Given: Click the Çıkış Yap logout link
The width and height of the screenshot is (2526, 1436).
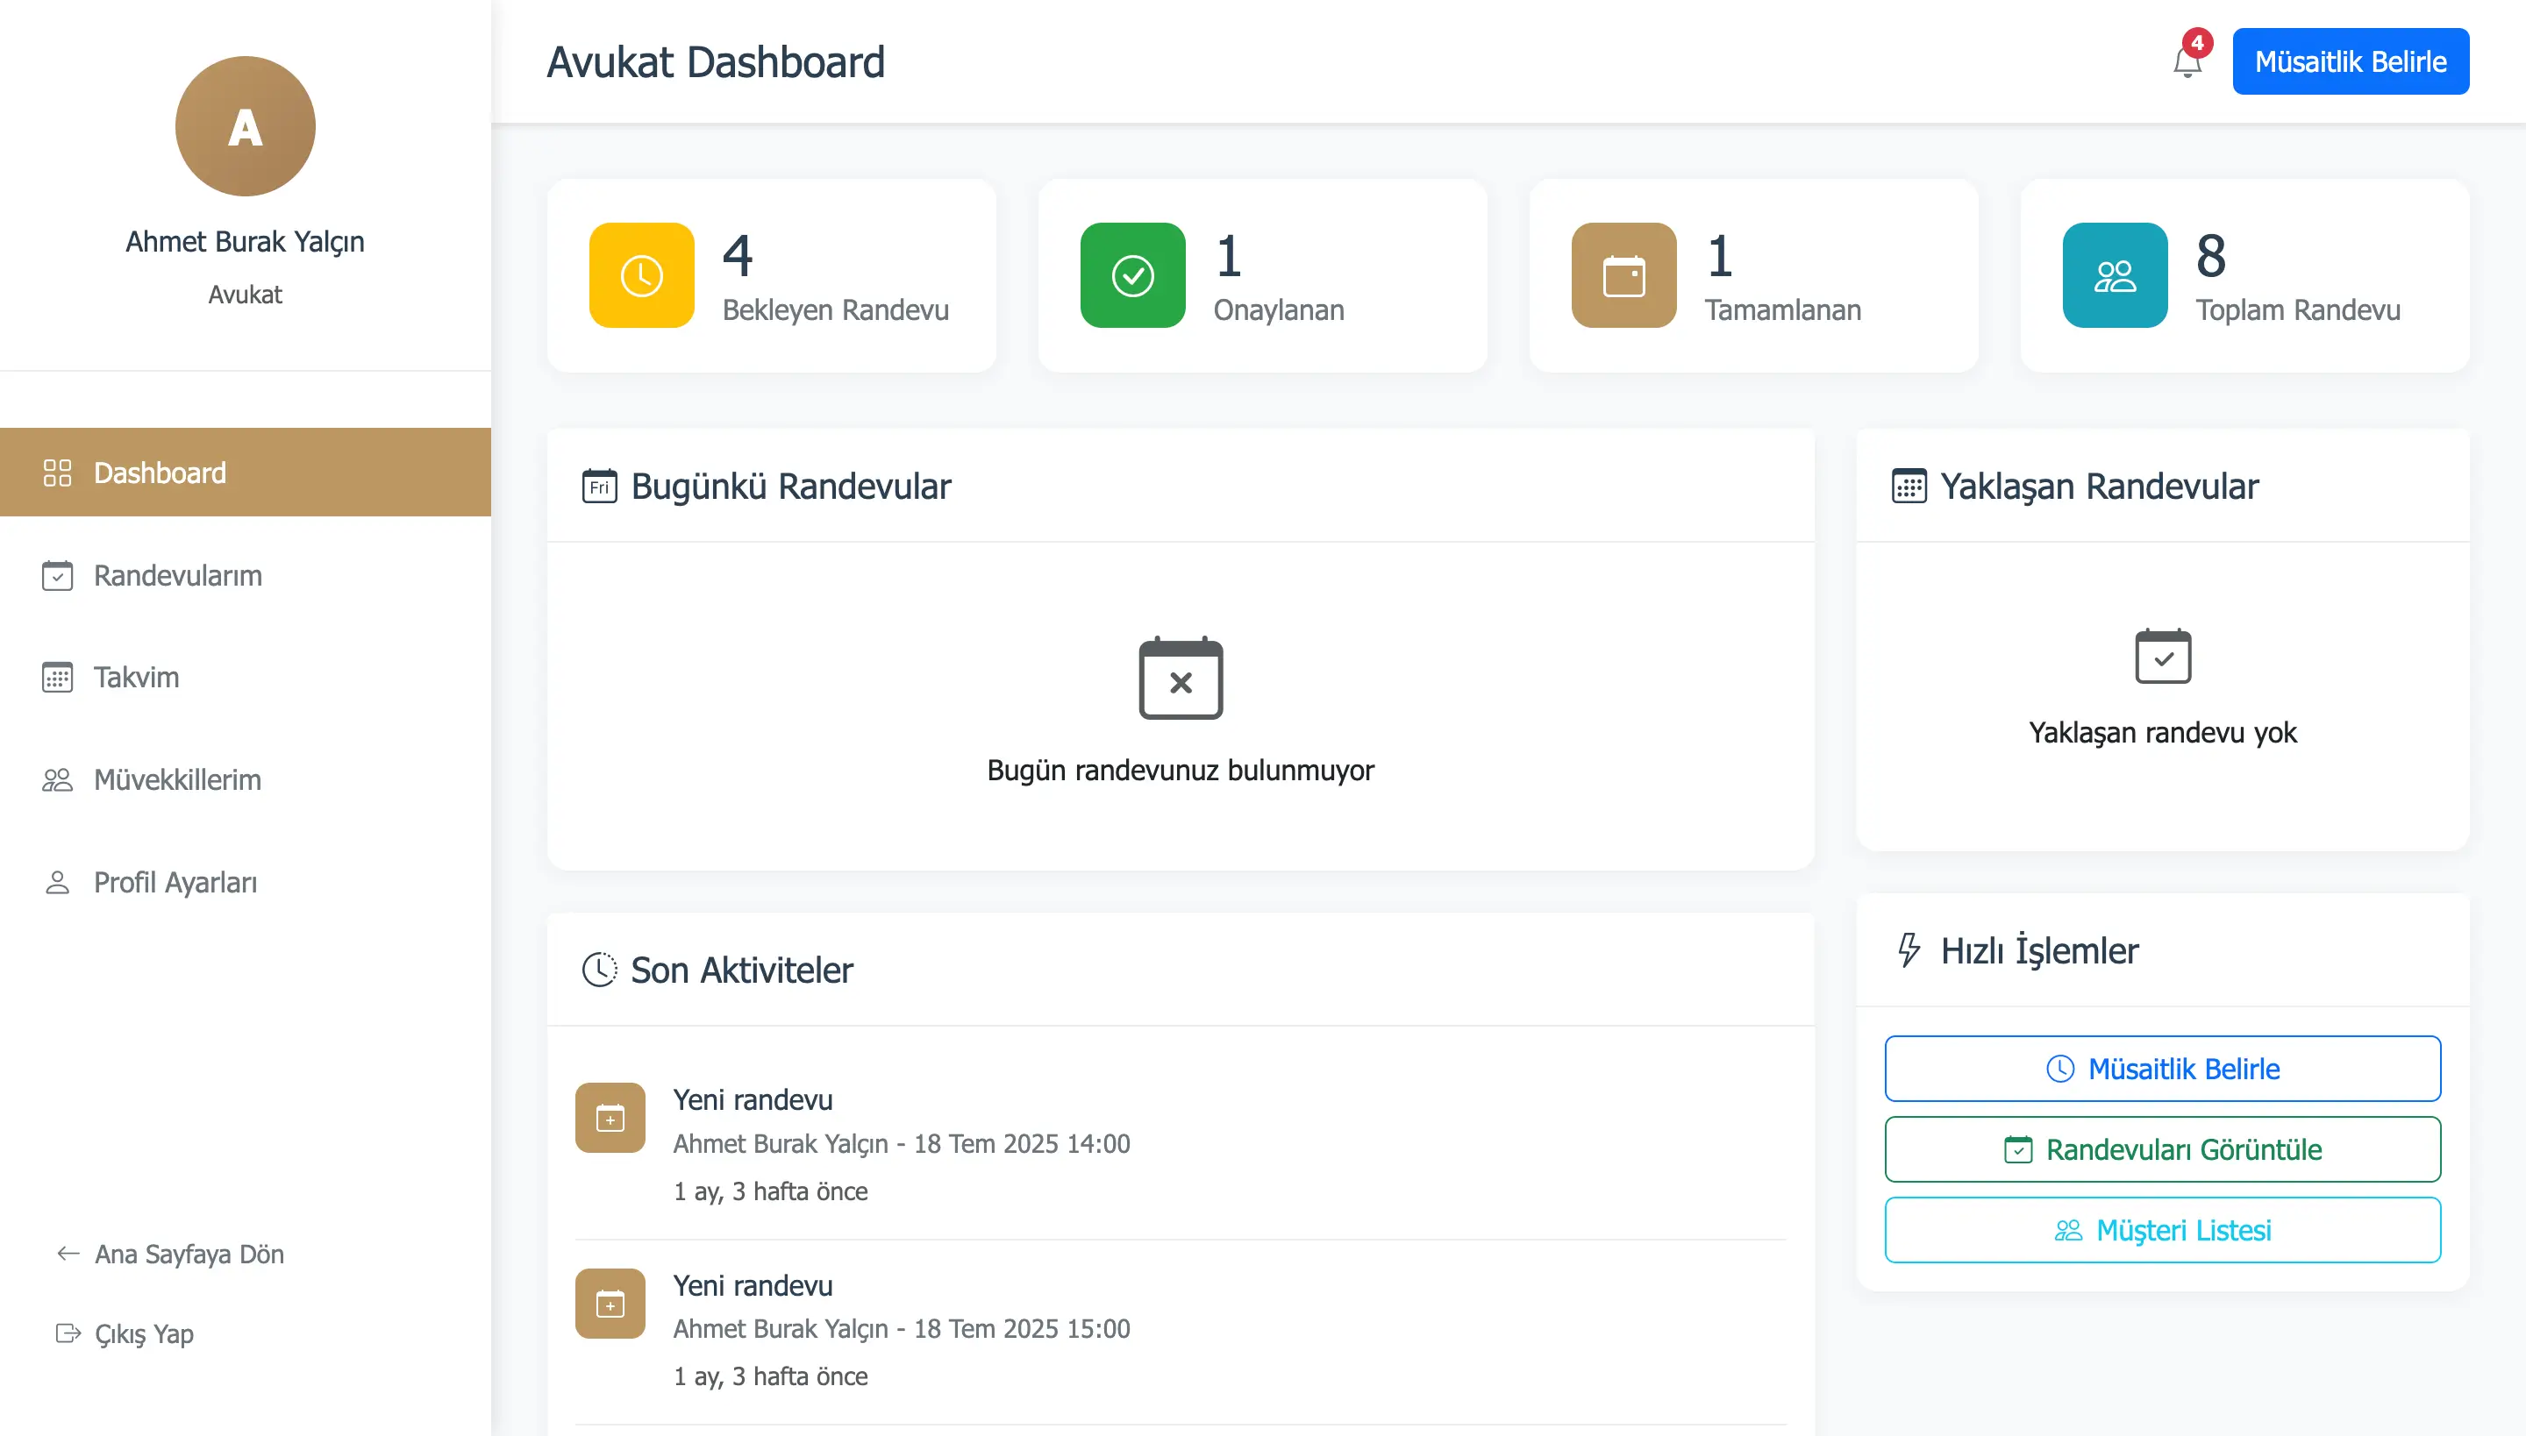Looking at the screenshot, I should tap(143, 1333).
